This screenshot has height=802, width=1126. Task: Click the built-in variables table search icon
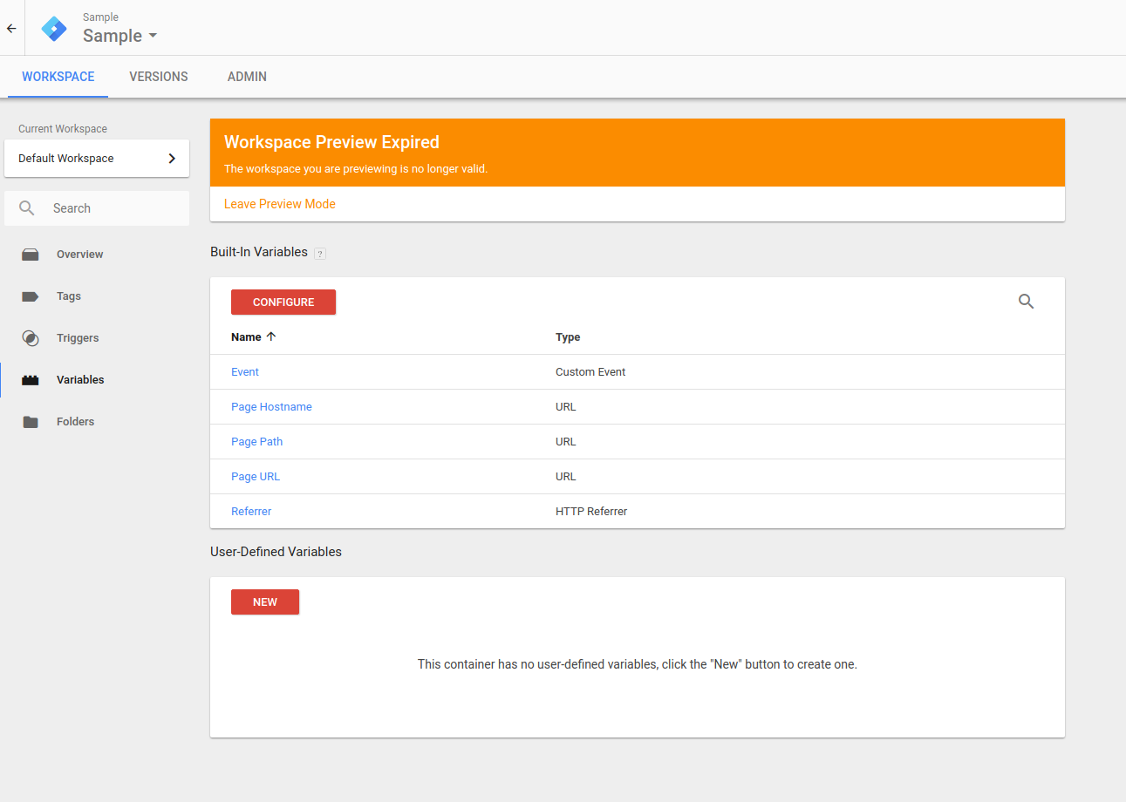(x=1027, y=302)
